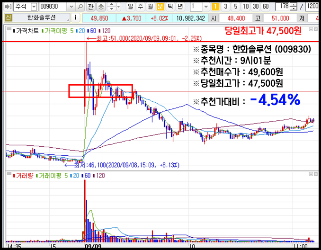Click the current price 49,850
Viewport: 321px width, 250px height.
(x=99, y=18)
